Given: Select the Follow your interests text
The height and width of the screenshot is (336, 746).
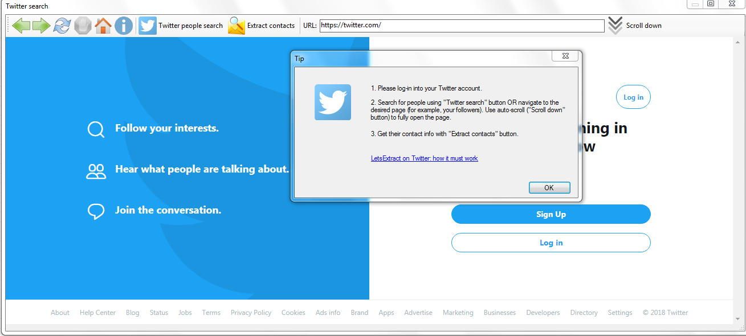Looking at the screenshot, I should click(x=167, y=128).
